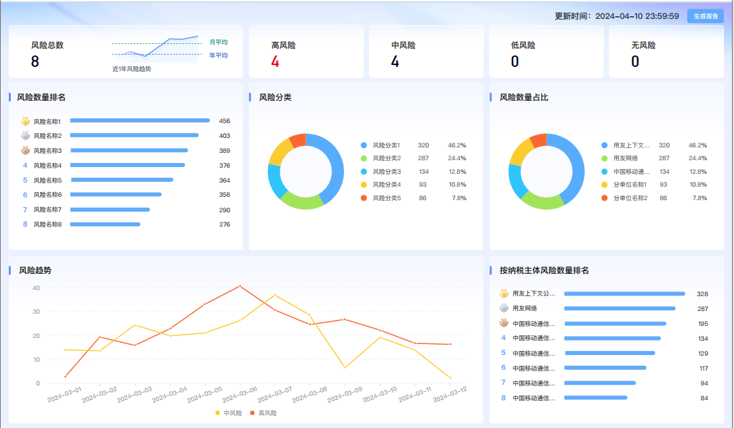The image size is (734, 428).
Task: Click silver medal icon beside 风险名称2
Action: point(25,136)
